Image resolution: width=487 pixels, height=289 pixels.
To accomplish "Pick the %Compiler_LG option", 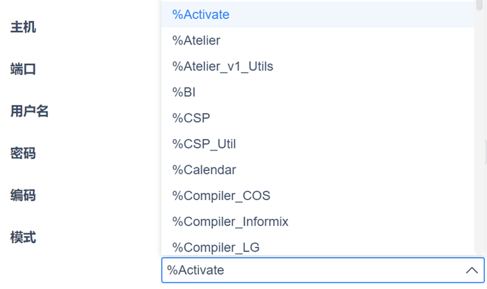I will [216, 247].
